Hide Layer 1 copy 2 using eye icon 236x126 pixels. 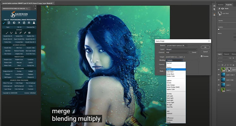[x=219, y=75]
